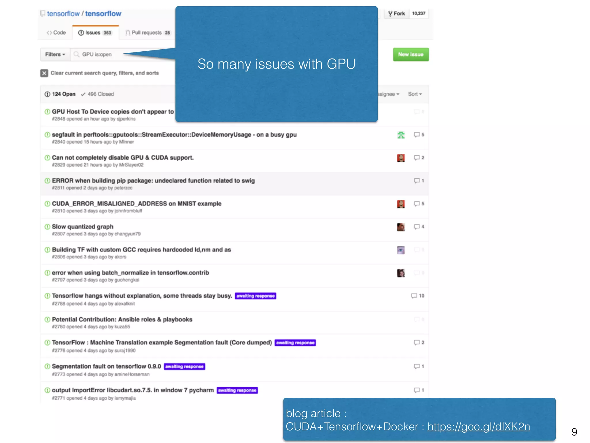Viewport: 590px width, 443px height.
Task: Click author name MrSlayer02
Action: click(131, 165)
